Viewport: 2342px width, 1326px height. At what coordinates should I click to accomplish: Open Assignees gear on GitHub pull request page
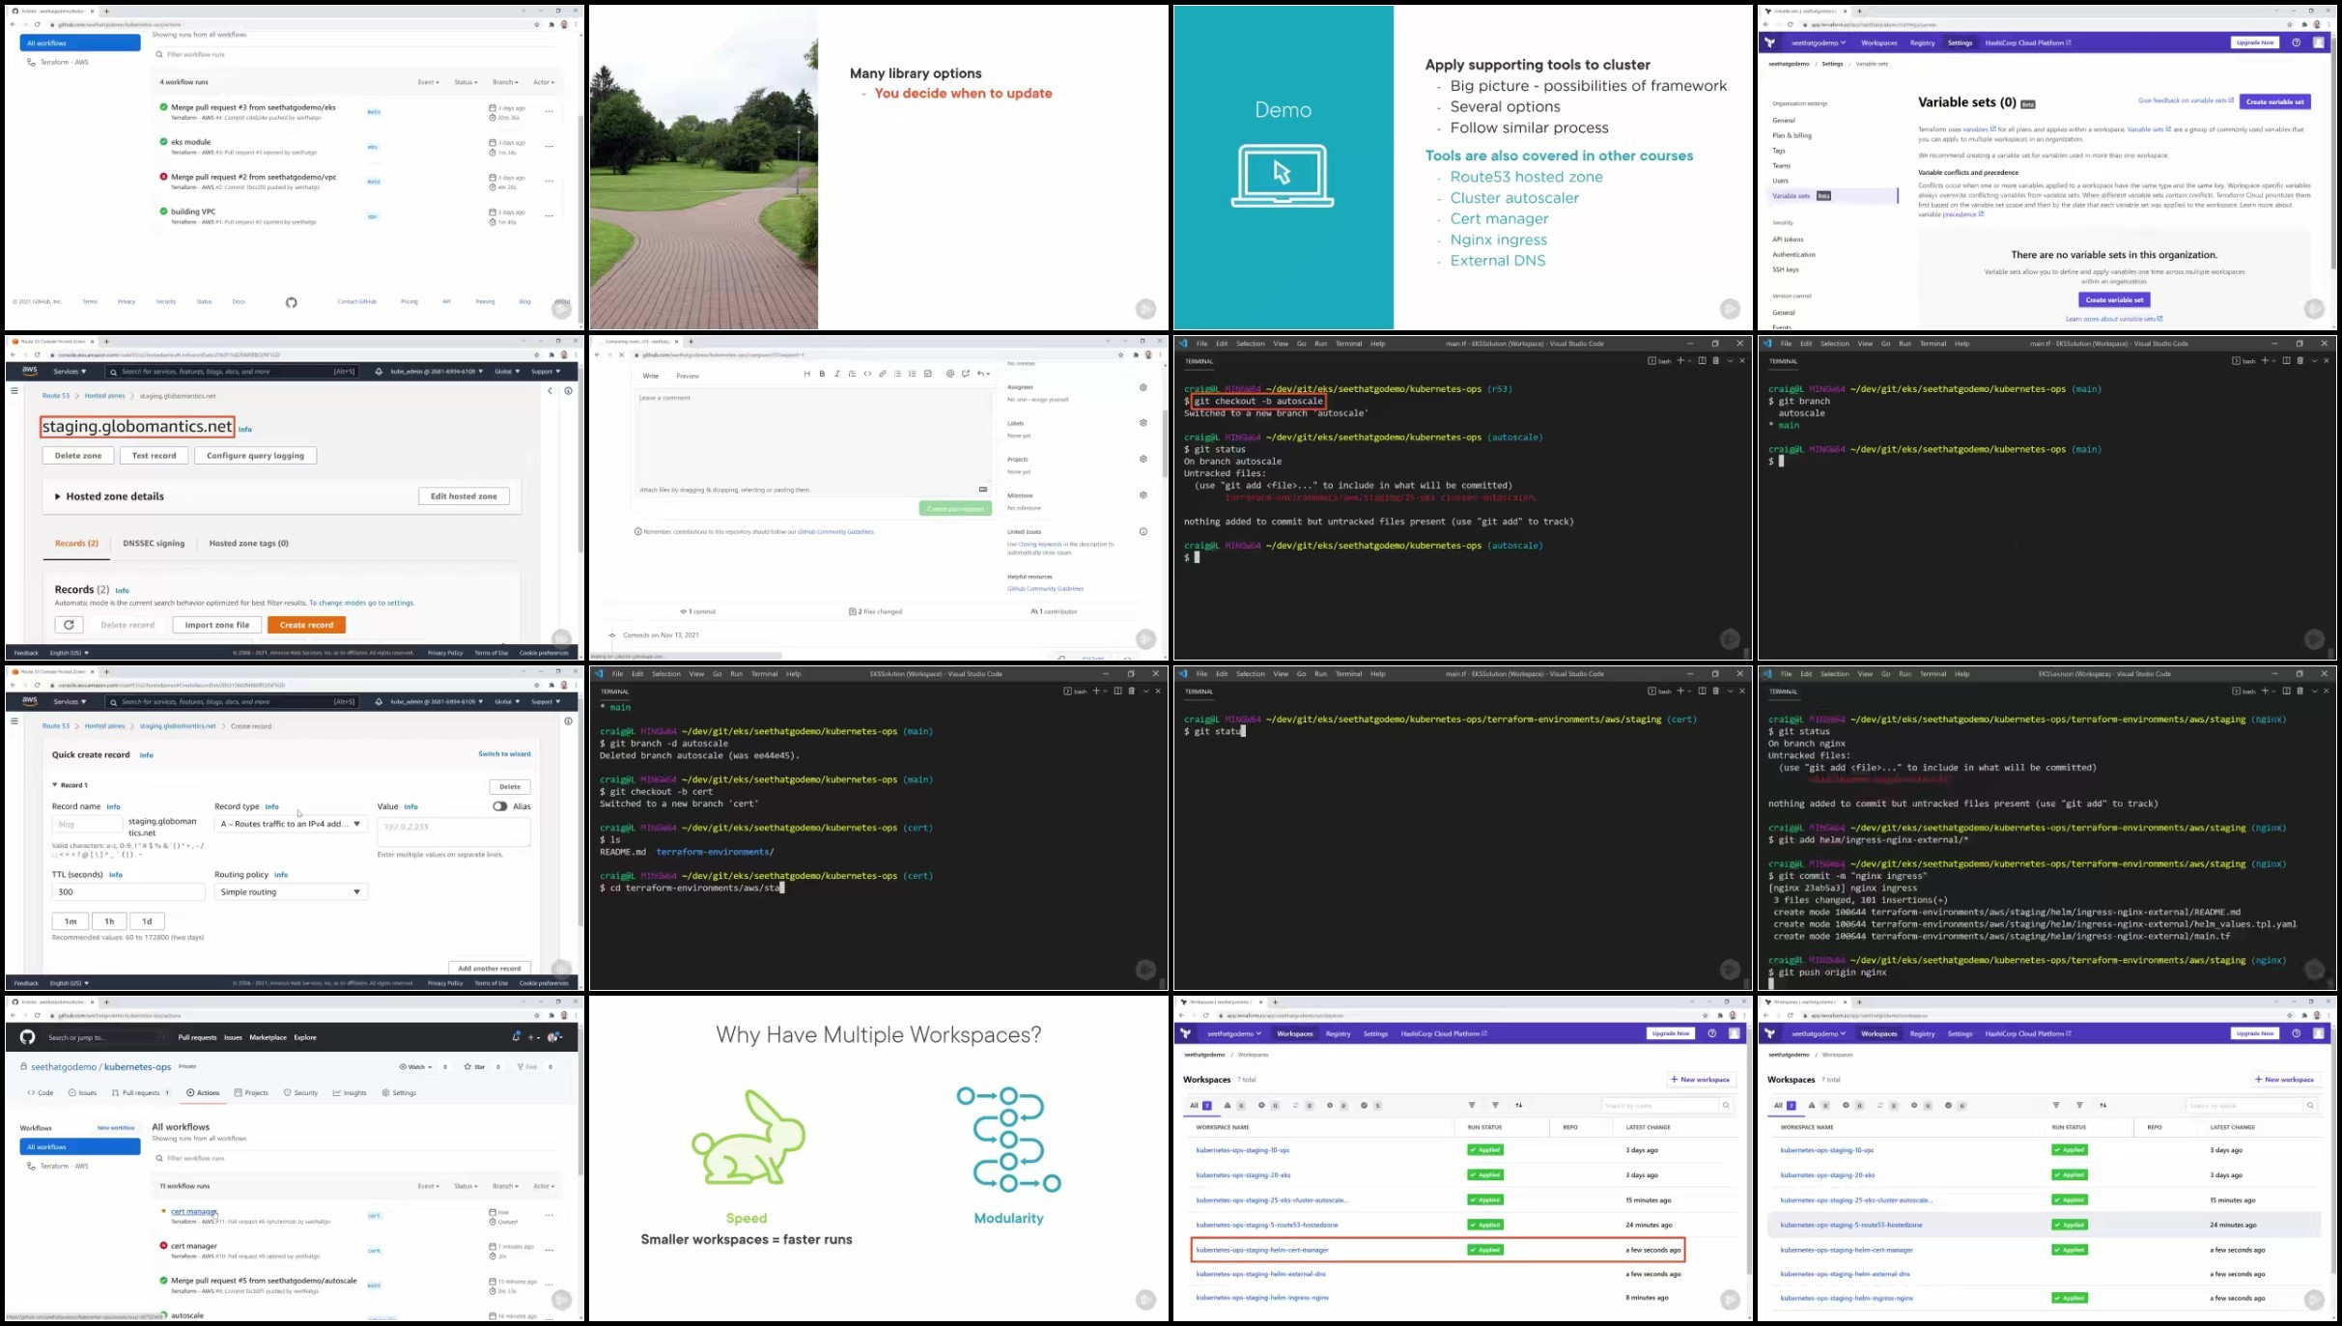click(1143, 387)
